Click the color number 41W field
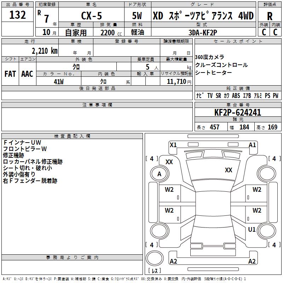Viewport: 283px width, 283px height. tap(59, 82)
